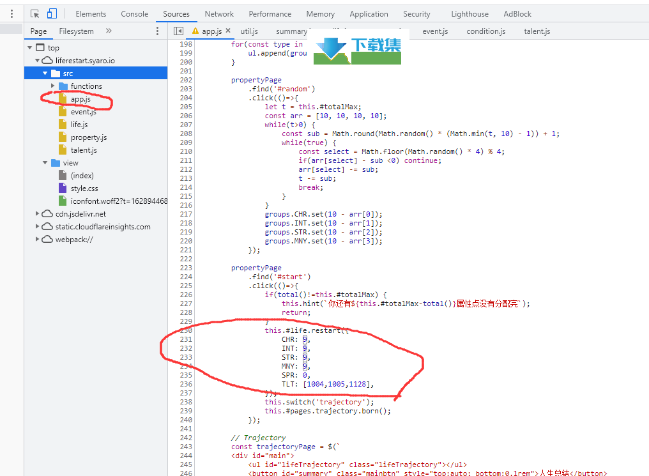Switch to the event.js editor tab

point(435,31)
